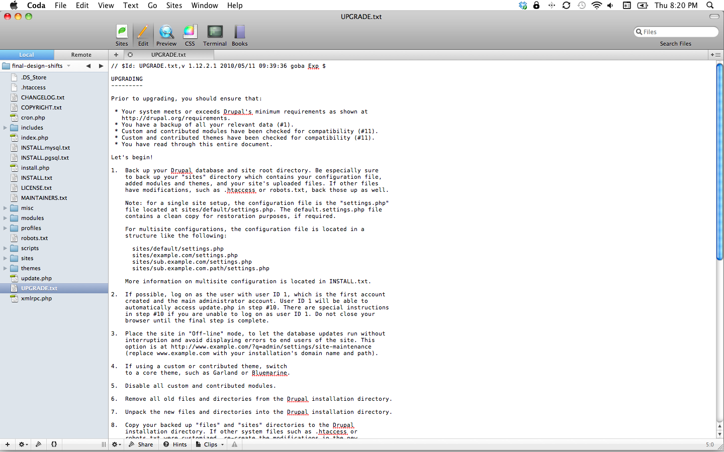Click the editor vertical scrollbar thumb

tap(719, 162)
